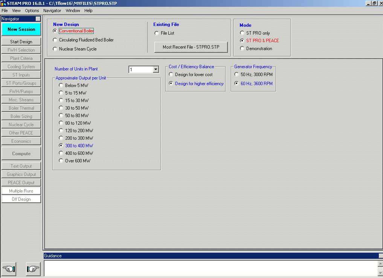The image size is (383, 278).
Task: Open Number of Units in Plant dropdown
Action: [x=156, y=69]
